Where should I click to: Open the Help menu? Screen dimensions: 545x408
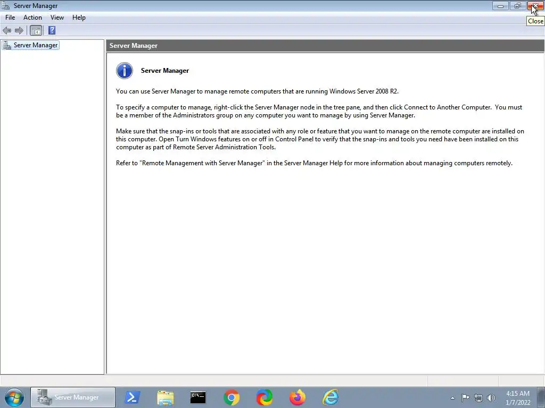(79, 18)
